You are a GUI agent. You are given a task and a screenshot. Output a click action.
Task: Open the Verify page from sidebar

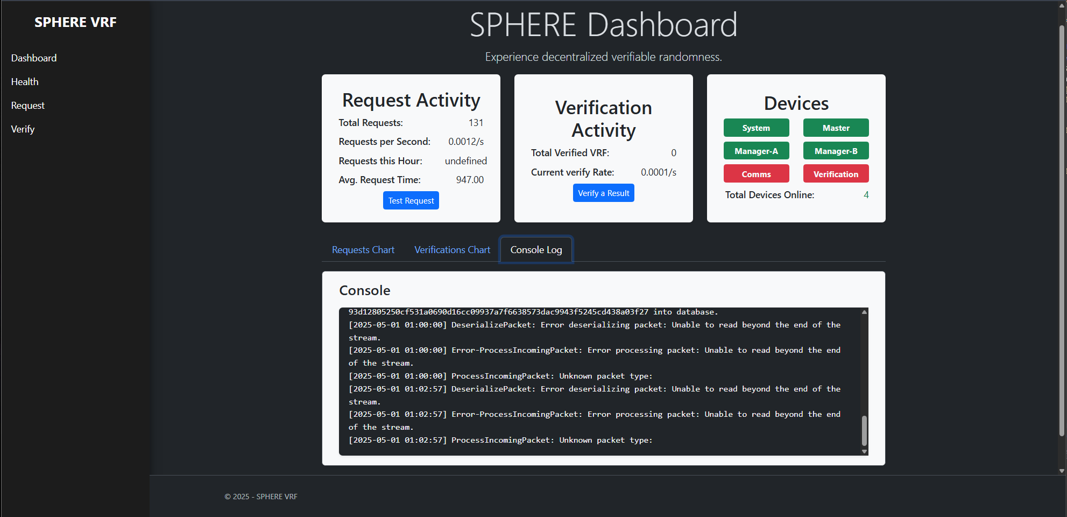pos(23,129)
